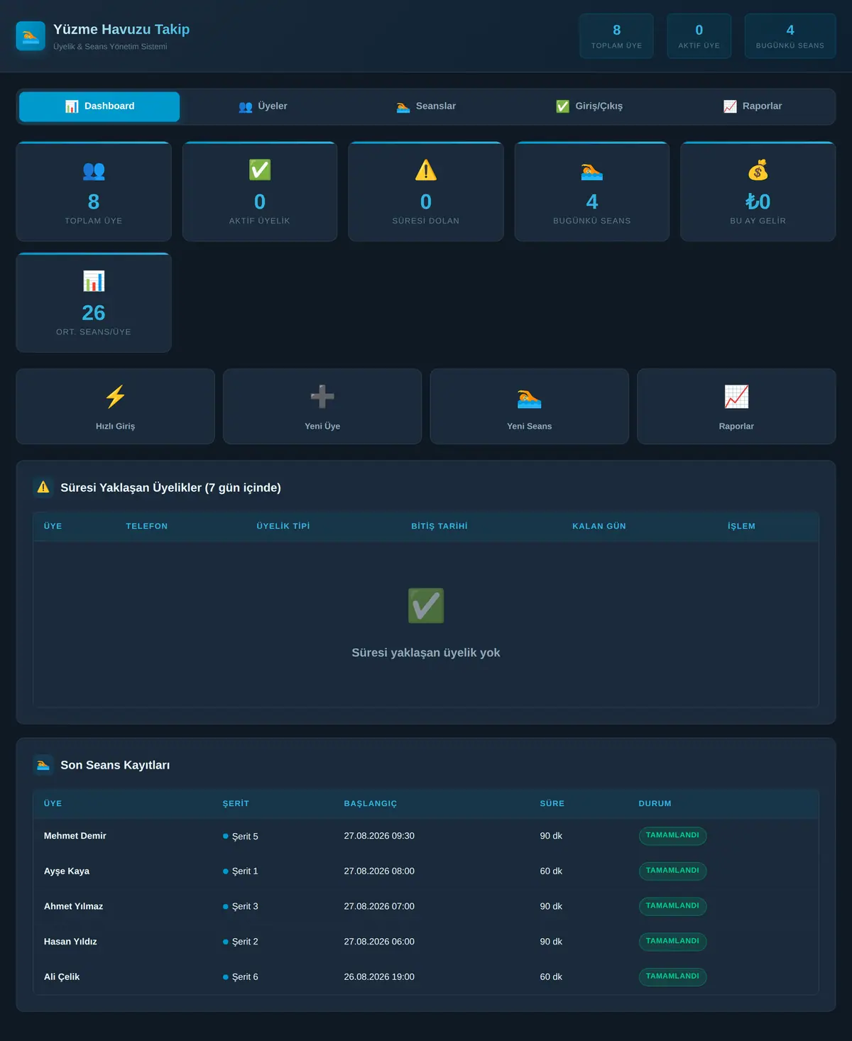Image resolution: width=852 pixels, height=1041 pixels.
Task: Click the bar chart icon on Ort. Seans/Üye card
Action: pos(94,281)
